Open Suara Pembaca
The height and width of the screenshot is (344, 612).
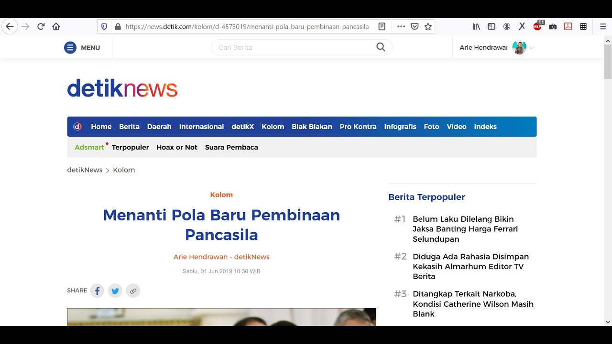pyautogui.click(x=231, y=147)
